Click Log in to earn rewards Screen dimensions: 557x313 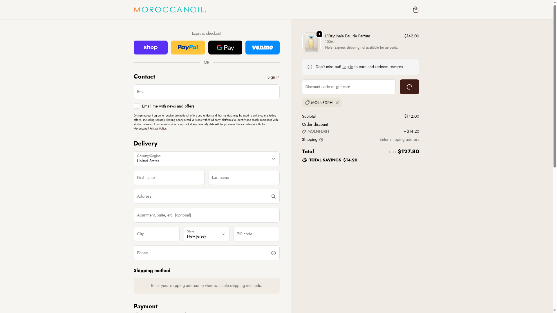click(348, 67)
